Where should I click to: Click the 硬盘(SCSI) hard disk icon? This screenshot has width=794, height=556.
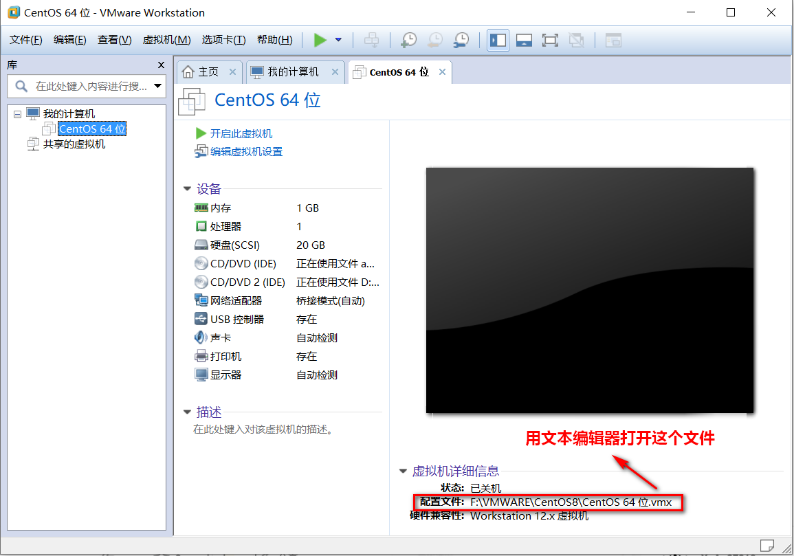click(x=201, y=245)
